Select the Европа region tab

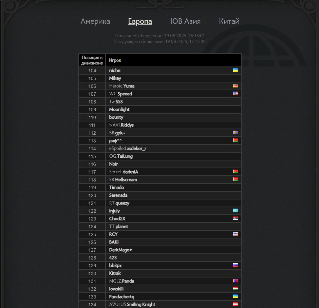coord(140,21)
